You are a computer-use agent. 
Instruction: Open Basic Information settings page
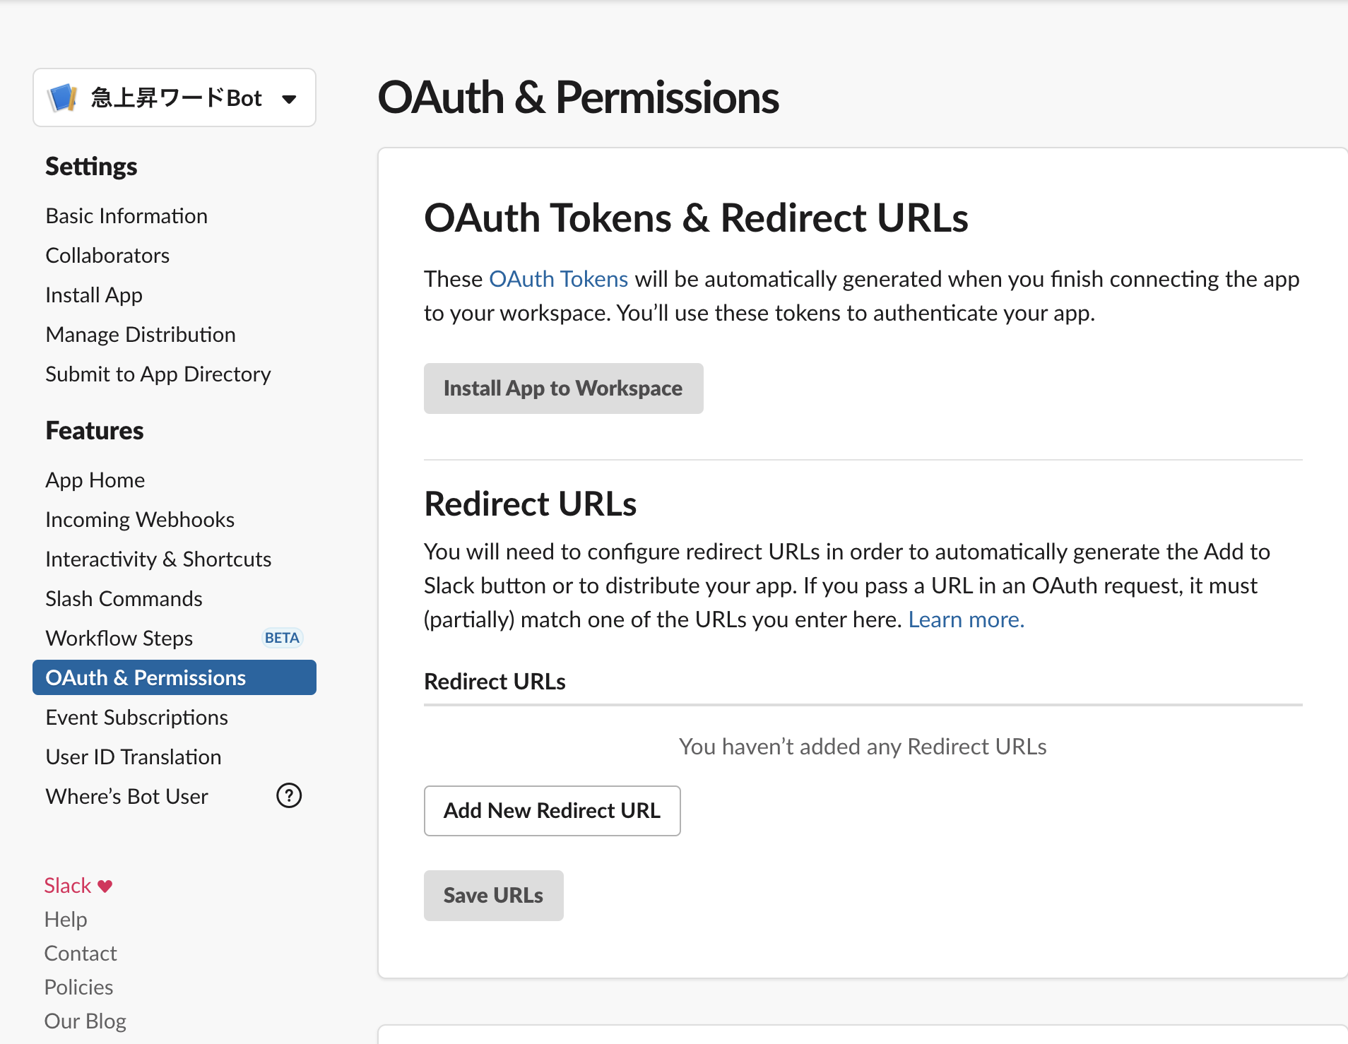[x=126, y=216]
